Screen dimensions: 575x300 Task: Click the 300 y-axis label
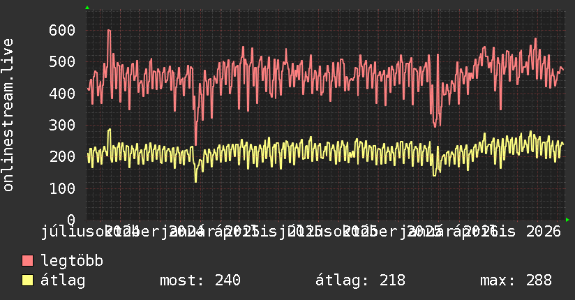(x=62, y=125)
